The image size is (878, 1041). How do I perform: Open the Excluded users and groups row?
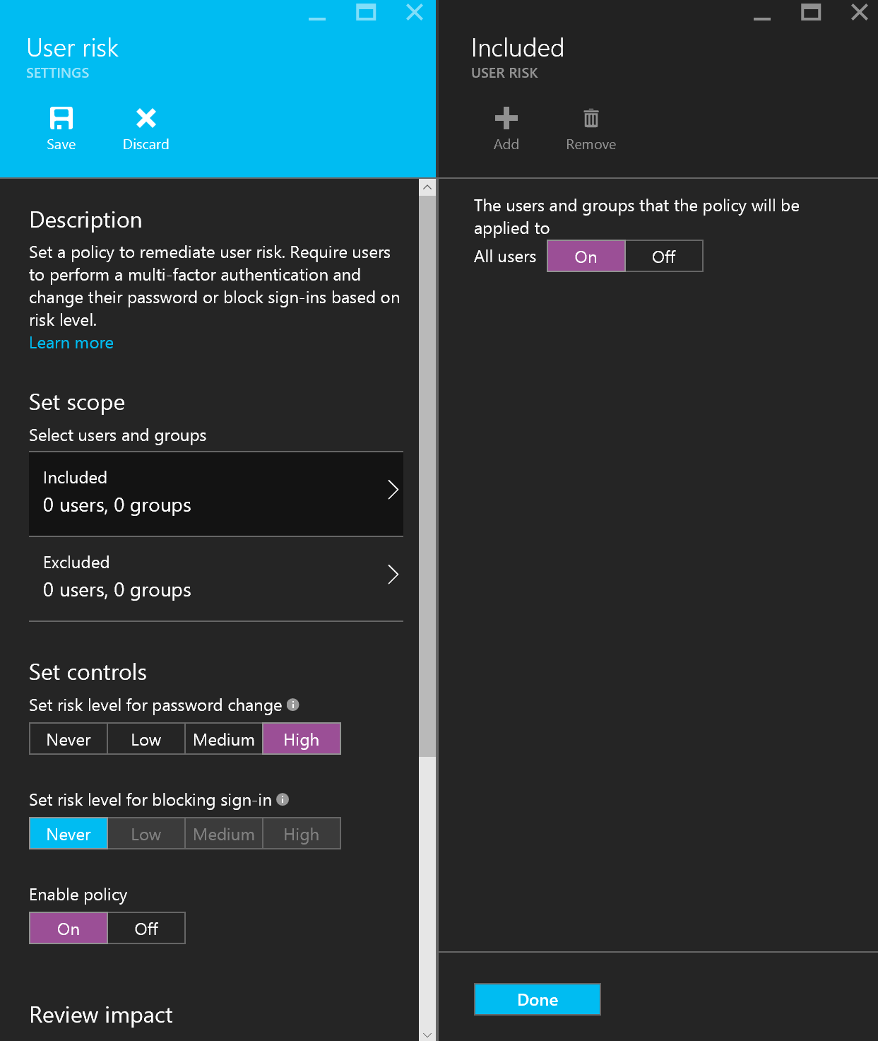(216, 578)
